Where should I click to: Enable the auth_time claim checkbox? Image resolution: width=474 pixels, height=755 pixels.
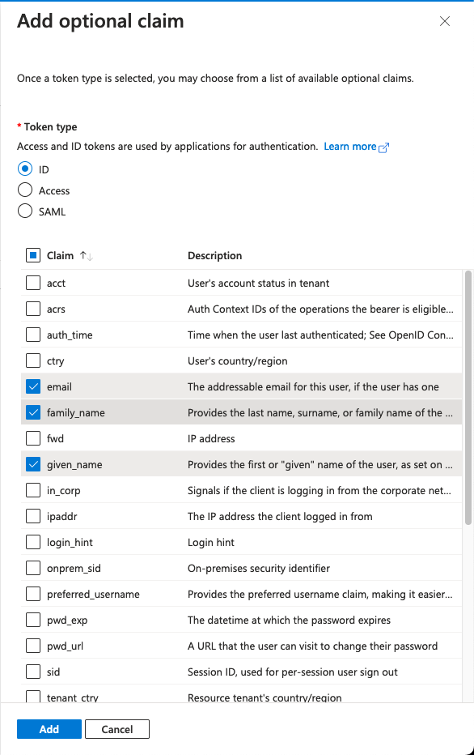[33, 335]
